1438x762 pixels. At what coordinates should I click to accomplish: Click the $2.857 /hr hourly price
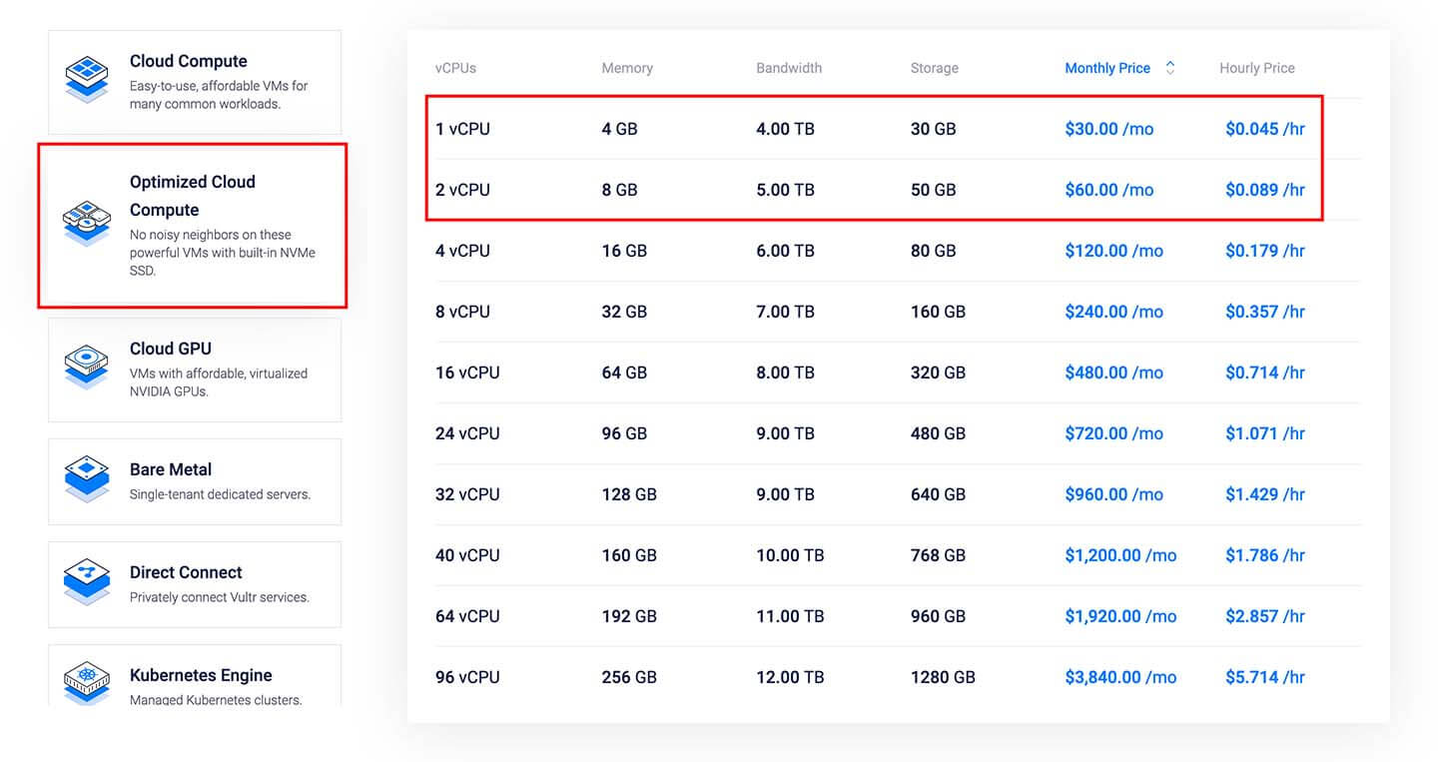(x=1265, y=616)
